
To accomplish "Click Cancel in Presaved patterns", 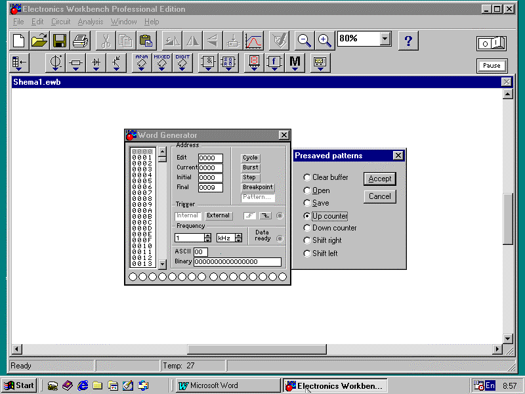I will [x=380, y=196].
